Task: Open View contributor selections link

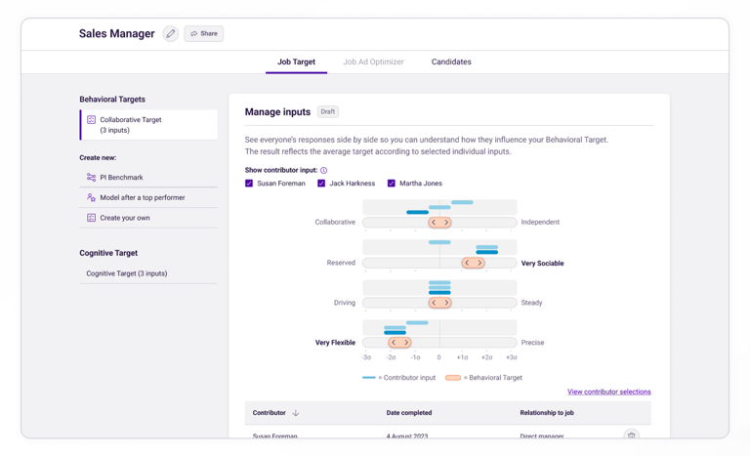Action: (x=608, y=392)
